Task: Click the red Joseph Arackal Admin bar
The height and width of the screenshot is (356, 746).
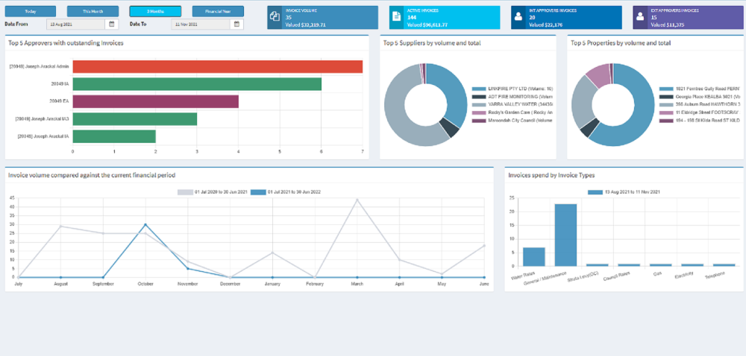Action: tap(217, 66)
